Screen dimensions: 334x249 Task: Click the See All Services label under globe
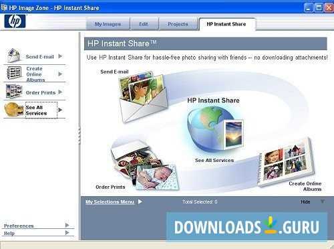click(x=214, y=161)
